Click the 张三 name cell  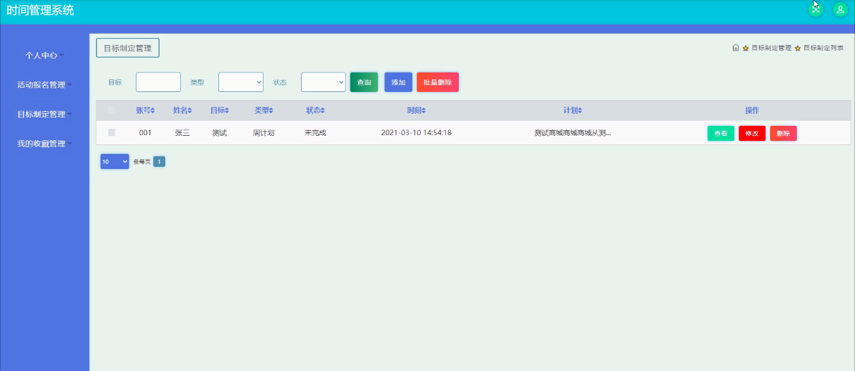coord(182,133)
